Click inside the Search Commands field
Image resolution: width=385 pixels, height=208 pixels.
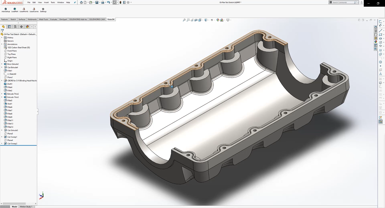pyautogui.click(x=342, y=2)
